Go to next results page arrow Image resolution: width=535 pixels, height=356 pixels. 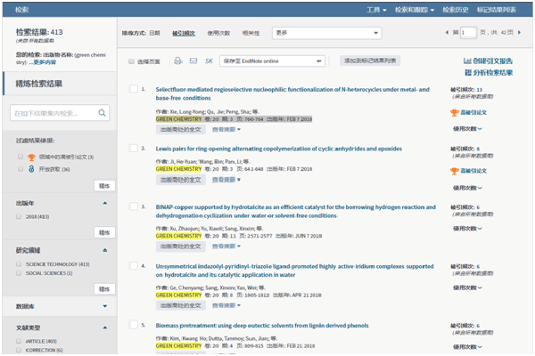tap(524, 34)
